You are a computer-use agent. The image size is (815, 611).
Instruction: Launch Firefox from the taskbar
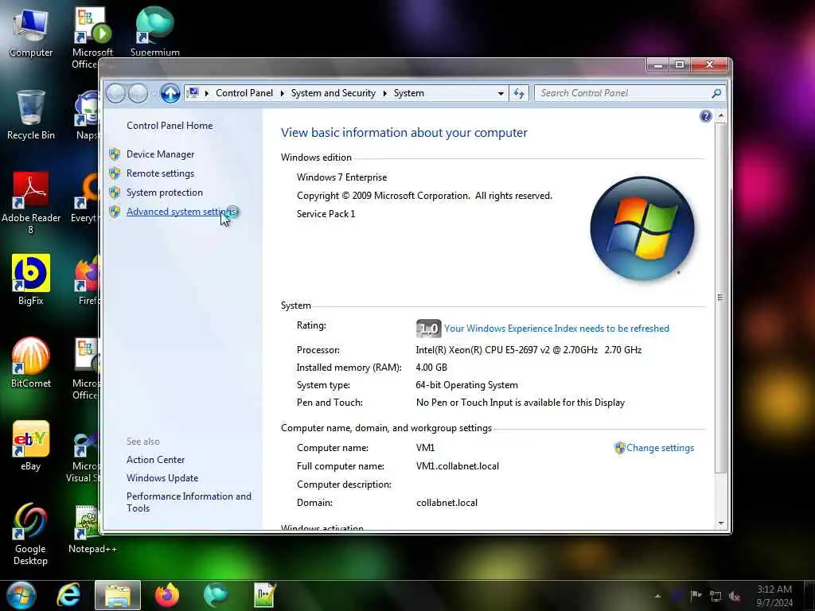(167, 595)
